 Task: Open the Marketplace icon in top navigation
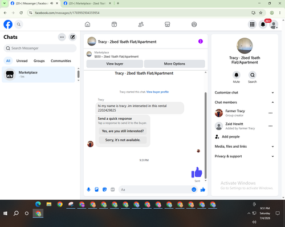168,25
